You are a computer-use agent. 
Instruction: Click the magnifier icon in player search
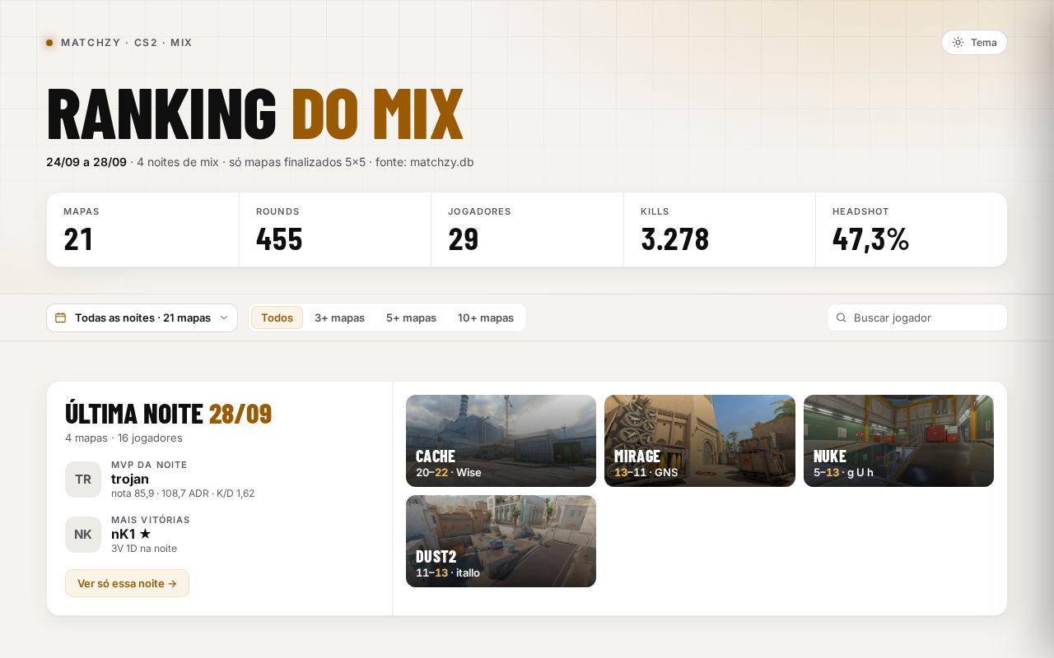[x=841, y=317]
